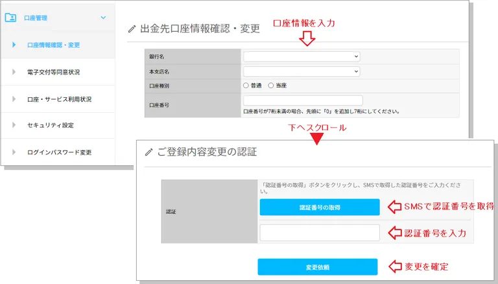Click gray arrow next to セキュリティ設定
Image resolution: width=498 pixels, height=284 pixels.
pos(14,125)
